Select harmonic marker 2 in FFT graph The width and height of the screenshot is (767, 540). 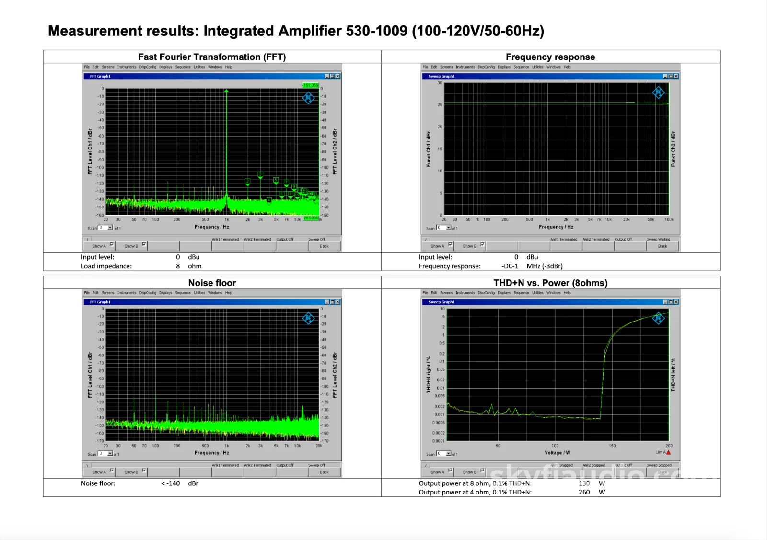coord(247,182)
